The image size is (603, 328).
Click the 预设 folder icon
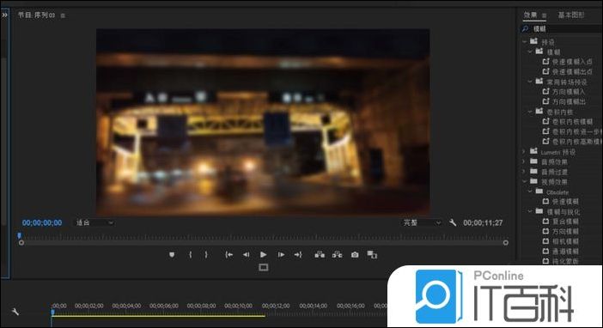(x=533, y=41)
